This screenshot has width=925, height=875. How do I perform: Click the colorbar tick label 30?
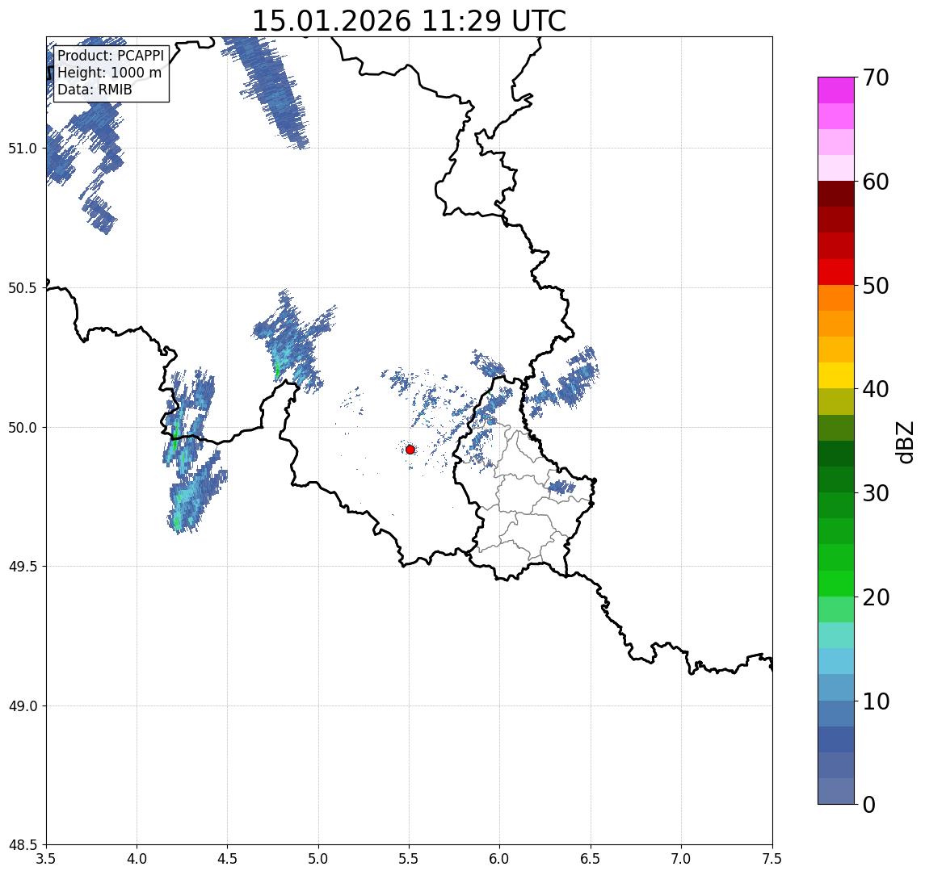pyautogui.click(x=876, y=493)
